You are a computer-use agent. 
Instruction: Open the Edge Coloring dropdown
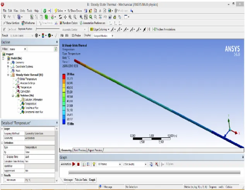click(x=108, y=29)
